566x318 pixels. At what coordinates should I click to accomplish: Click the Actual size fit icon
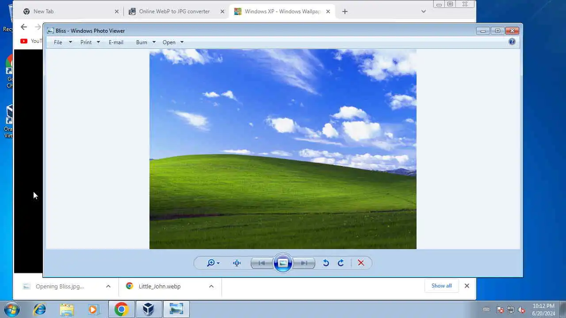point(237,263)
